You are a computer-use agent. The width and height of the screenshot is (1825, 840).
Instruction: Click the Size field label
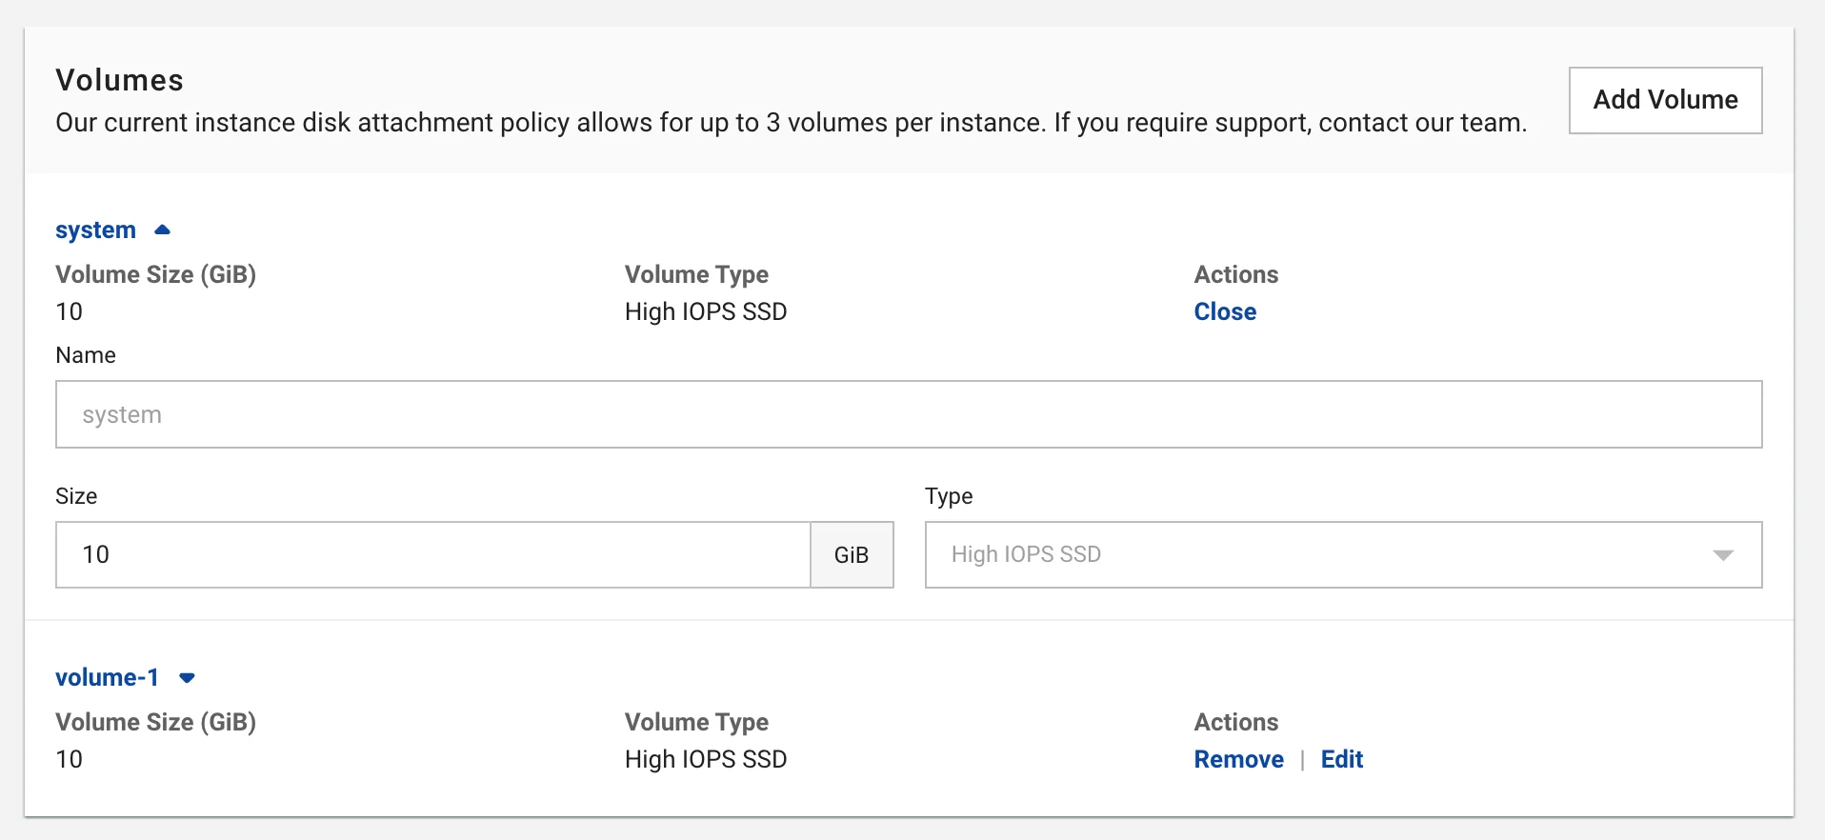(76, 496)
